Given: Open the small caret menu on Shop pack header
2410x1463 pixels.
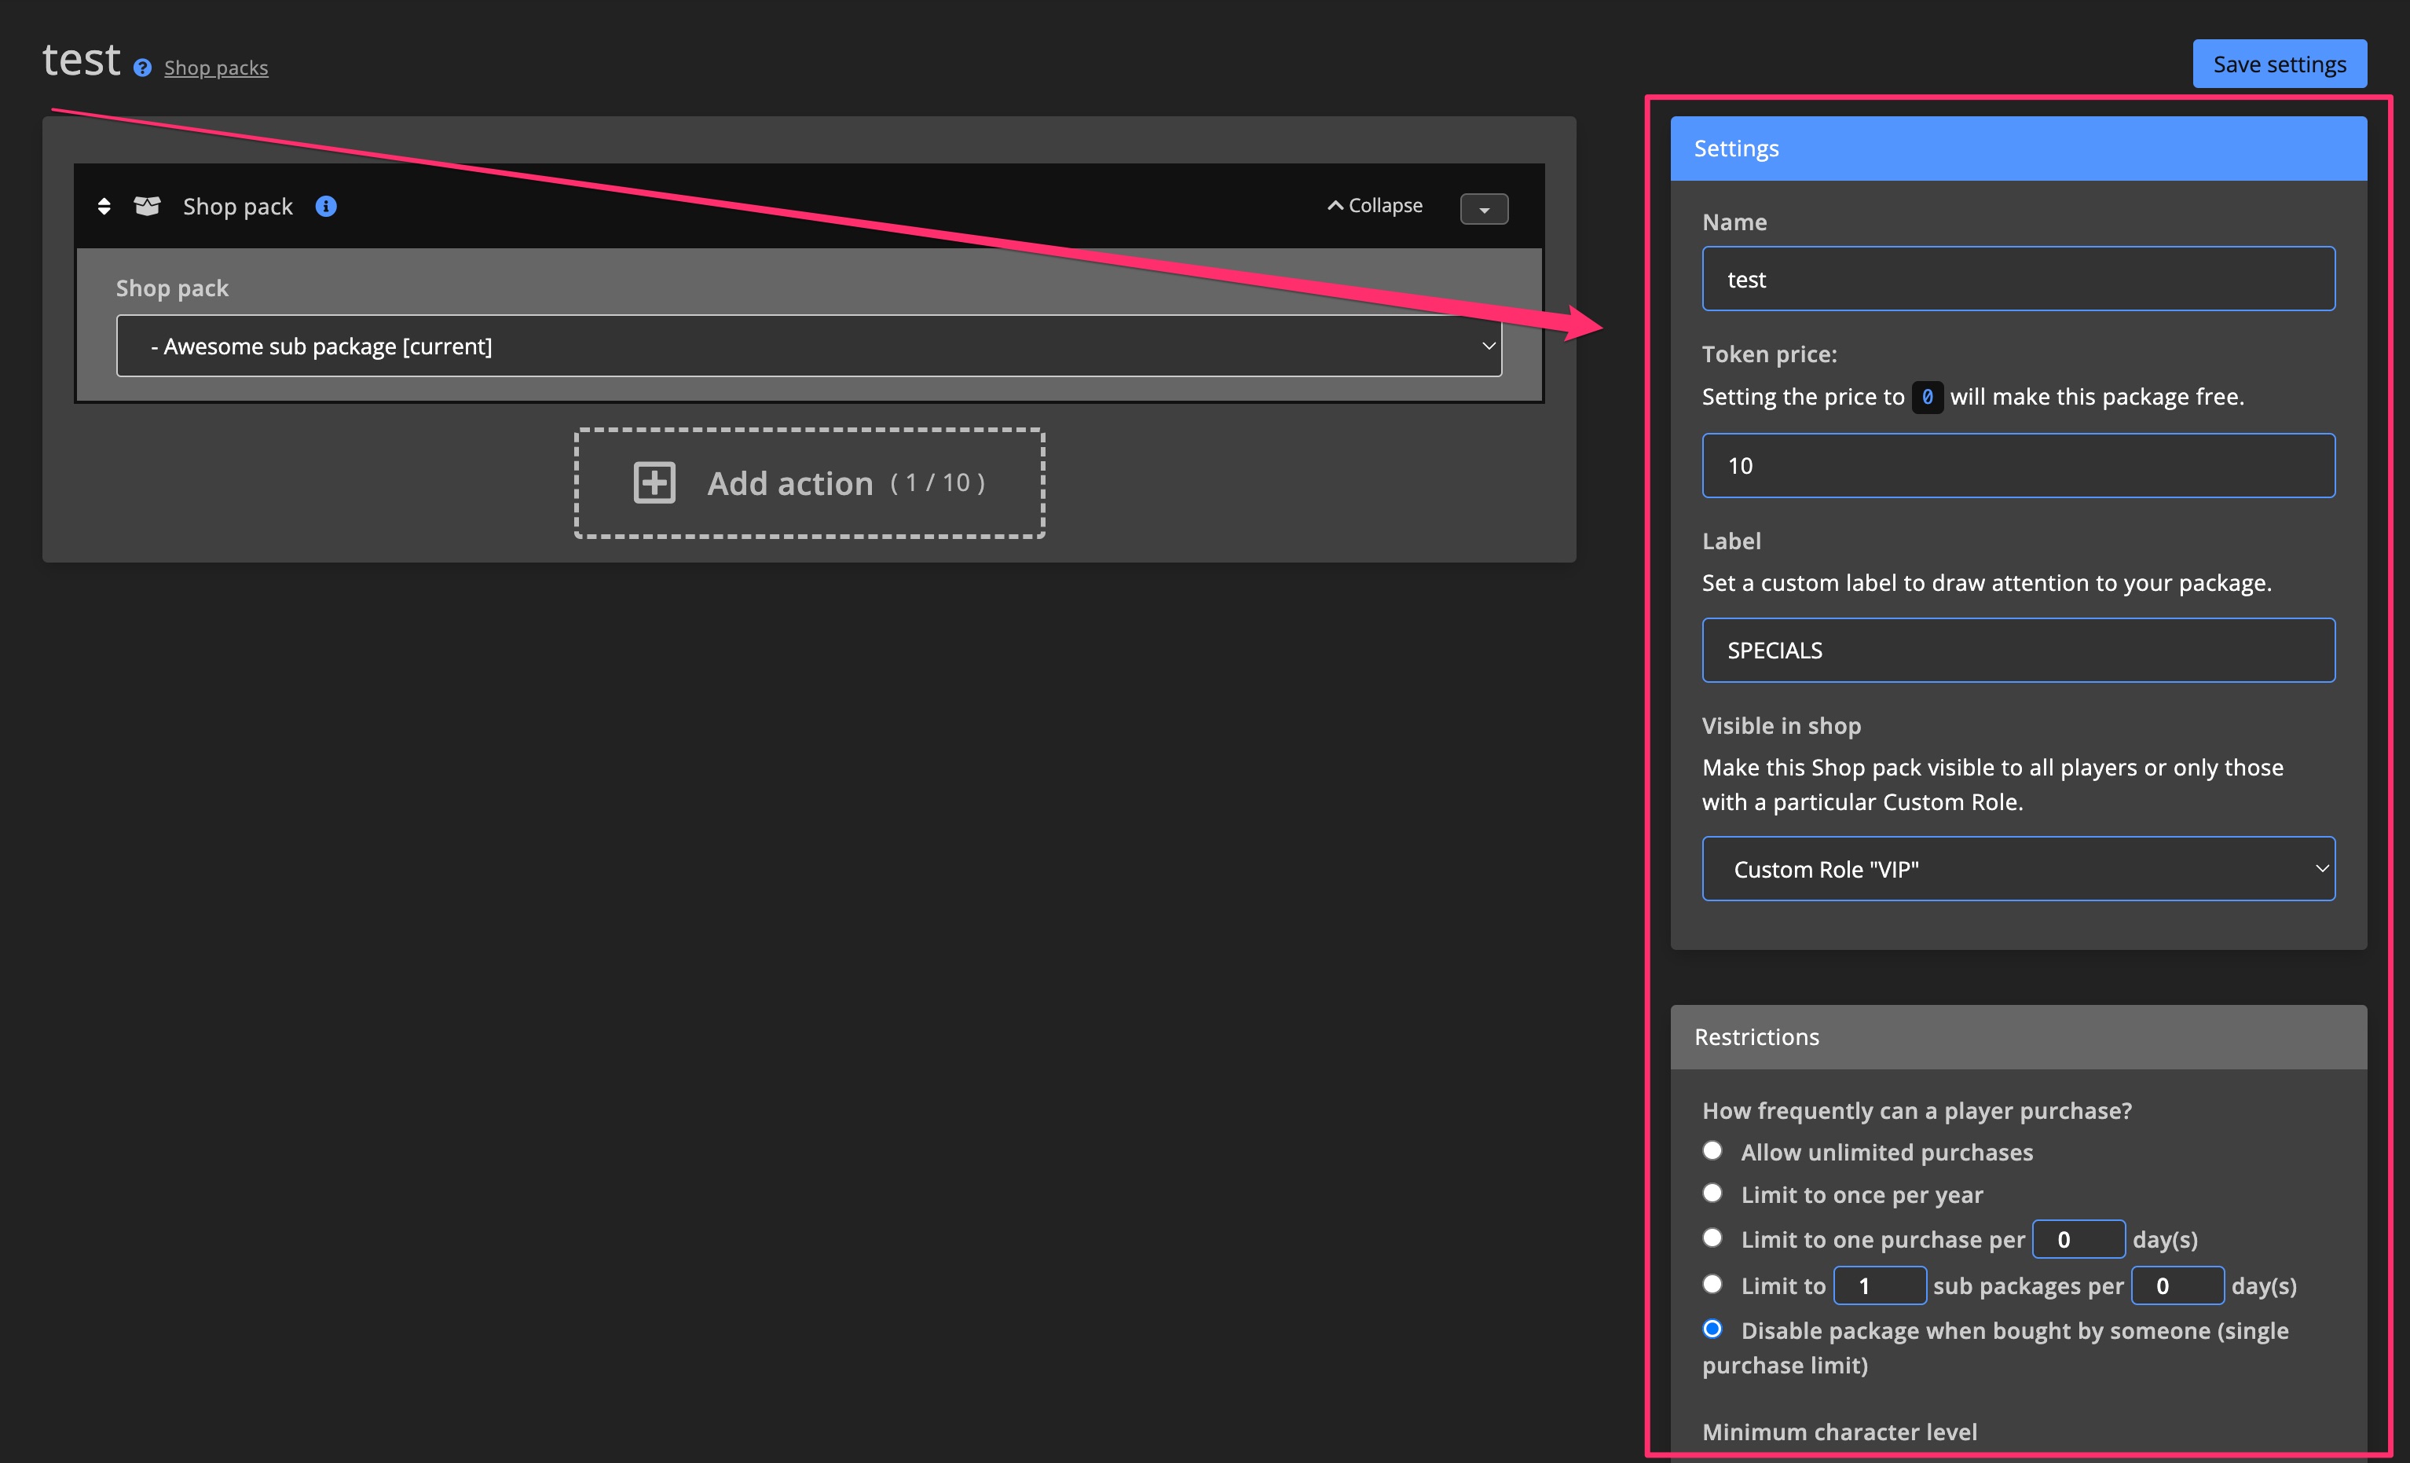Looking at the screenshot, I should (x=1484, y=208).
